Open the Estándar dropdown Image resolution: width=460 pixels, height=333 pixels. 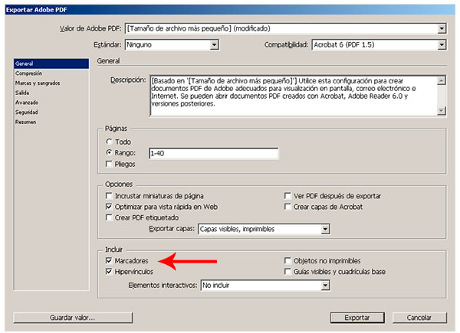(x=172, y=45)
